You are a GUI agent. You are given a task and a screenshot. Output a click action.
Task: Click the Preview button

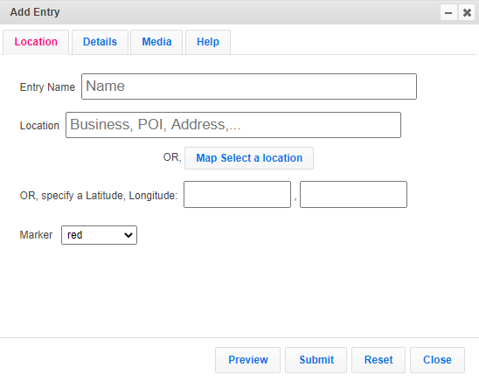(x=247, y=360)
